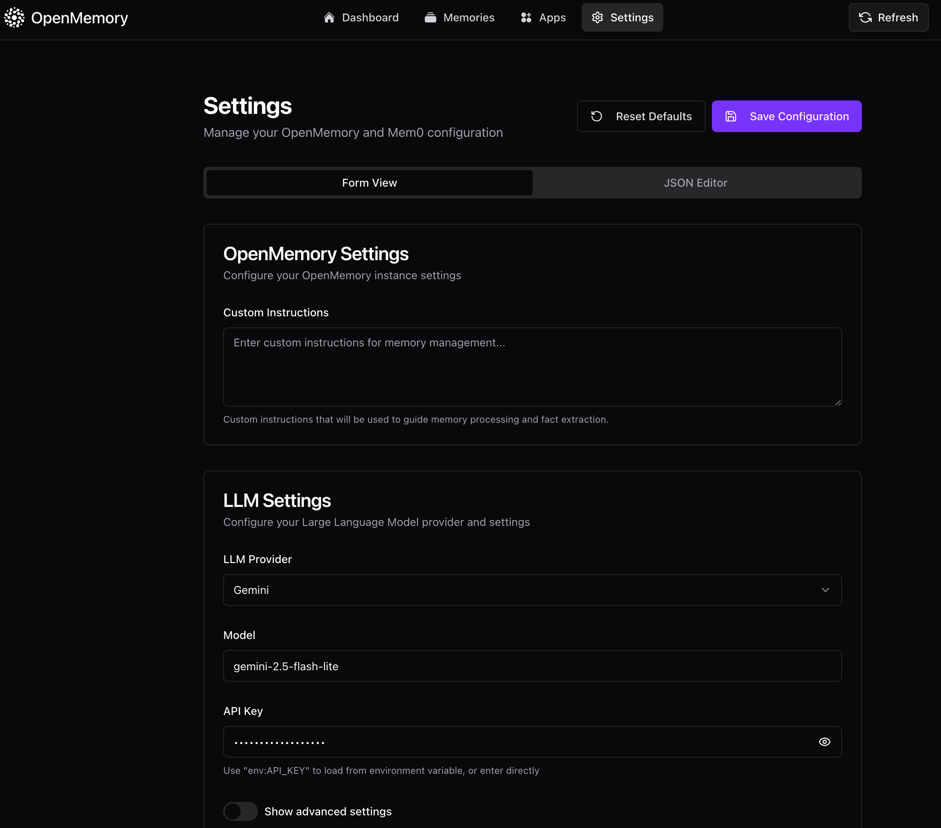Click the Custom Instructions text area
The width and height of the screenshot is (941, 828).
pos(532,367)
